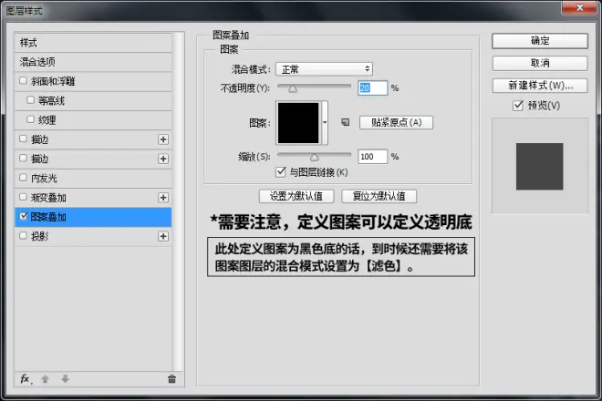
Task: Uncheck the 图案叠加 checkbox
Action: 24,216
